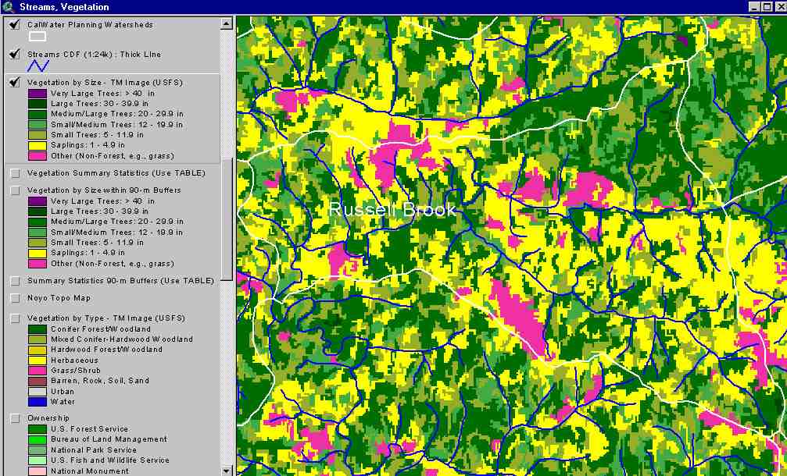Select the CalWater Planning Watersheds title
Screen dimensions: 787x476
tap(91, 24)
